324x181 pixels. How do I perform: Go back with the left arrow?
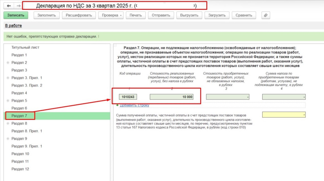click(x=9, y=6)
